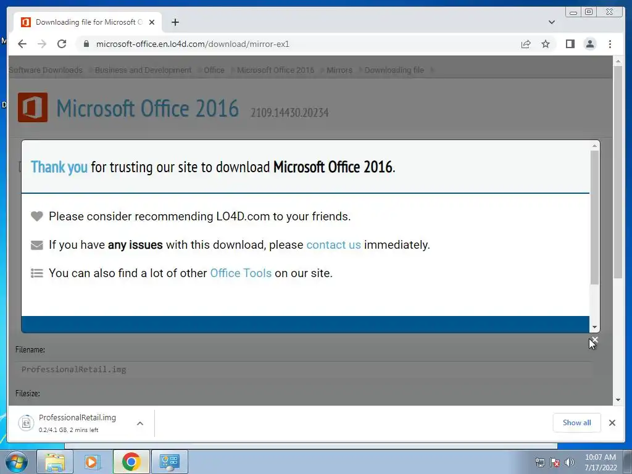Viewport: 632px width, 474px height.
Task: Open the contact us link
Action: coord(333,244)
